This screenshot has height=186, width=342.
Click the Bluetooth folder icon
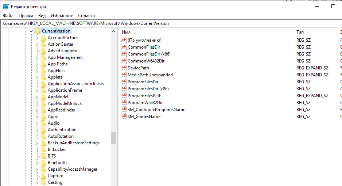43,162
